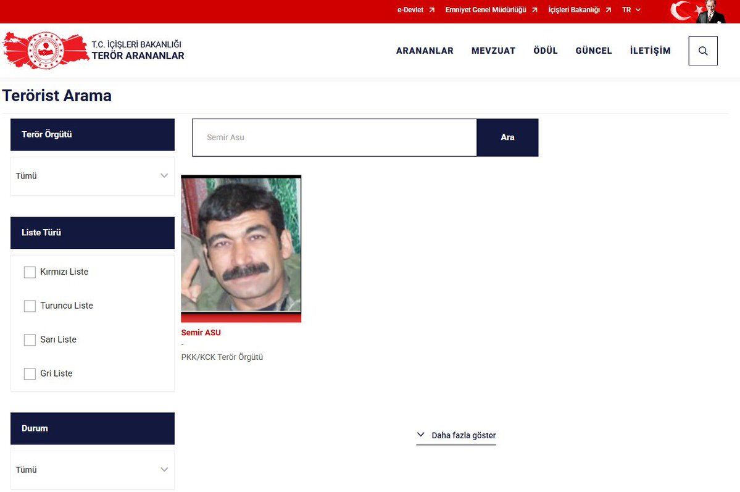The height and width of the screenshot is (492, 740).
Task: Navigate to the MEVZUAT menu
Action: pos(493,51)
